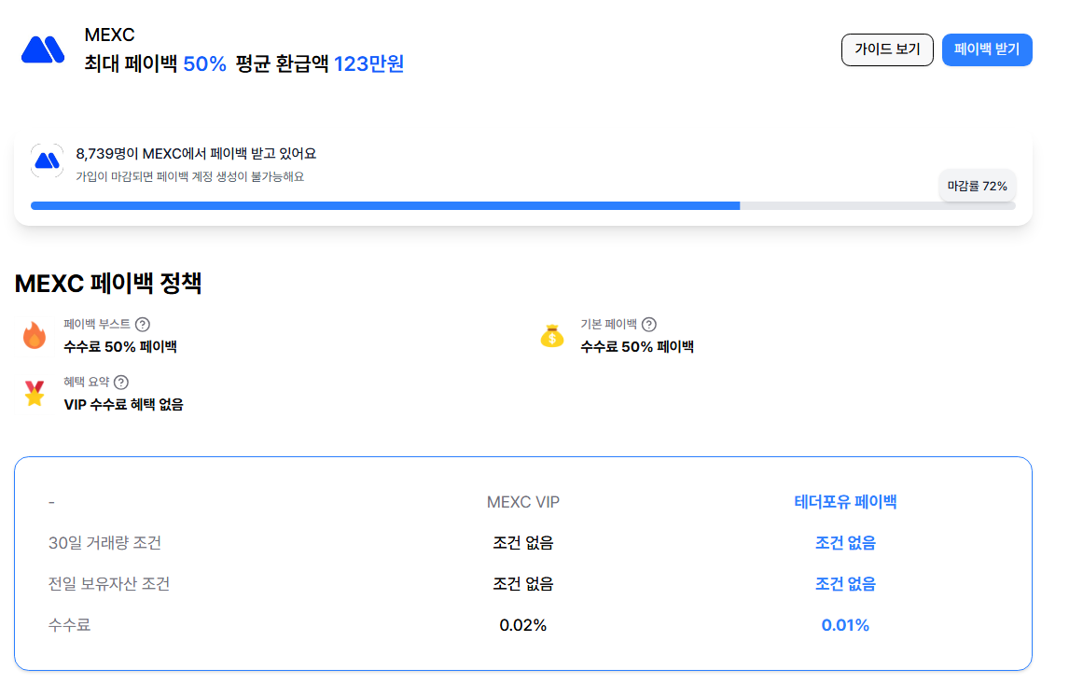1083x697 pixels.
Task: Click the VIP 수수료 혜택 없음 text
Action: click(x=124, y=405)
